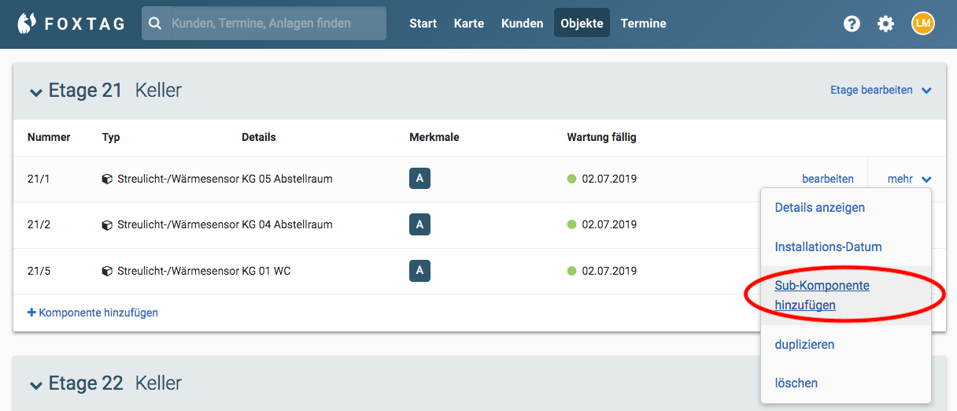The width and height of the screenshot is (957, 411).
Task: Toggle the mehr dropdown in row 21/1
Action: (x=909, y=179)
